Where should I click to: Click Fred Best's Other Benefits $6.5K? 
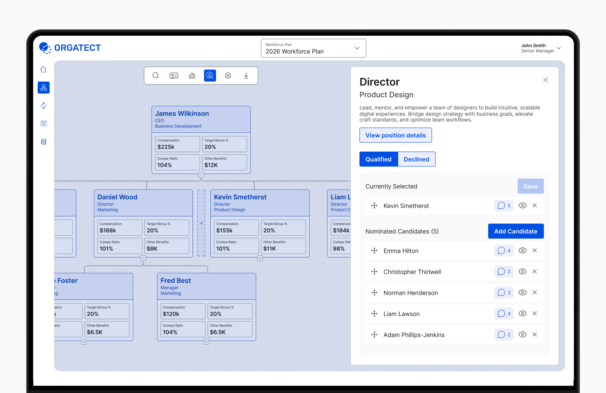[x=230, y=329]
